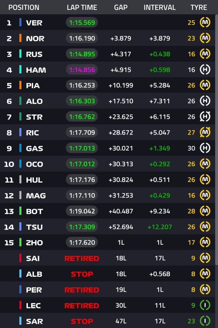Click Hamilton's purple 1:14.856 lap time
This screenshot has height=328, width=218.
(82, 70)
